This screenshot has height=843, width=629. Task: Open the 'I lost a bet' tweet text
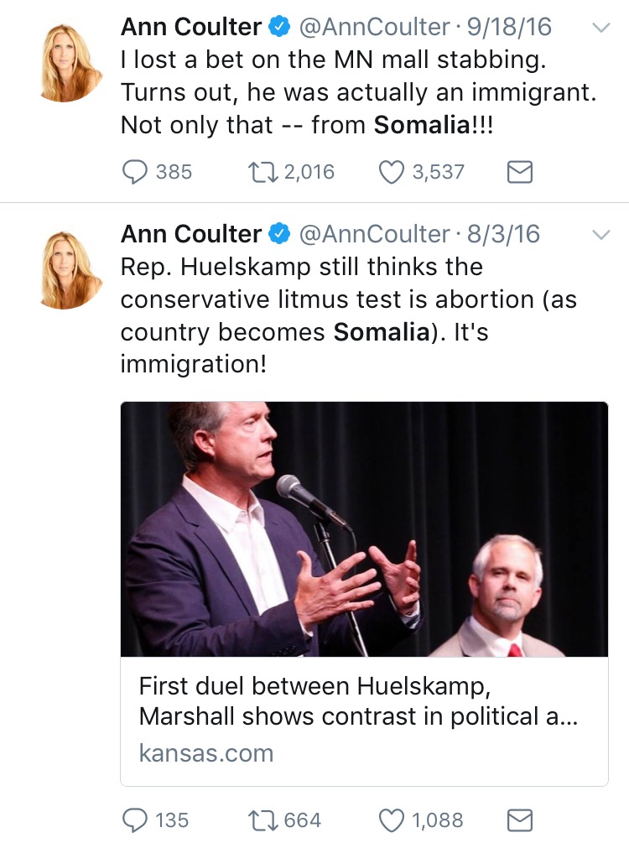[x=359, y=92]
